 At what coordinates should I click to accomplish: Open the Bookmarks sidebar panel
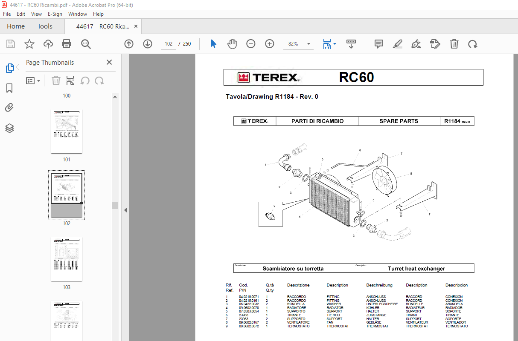[9, 88]
